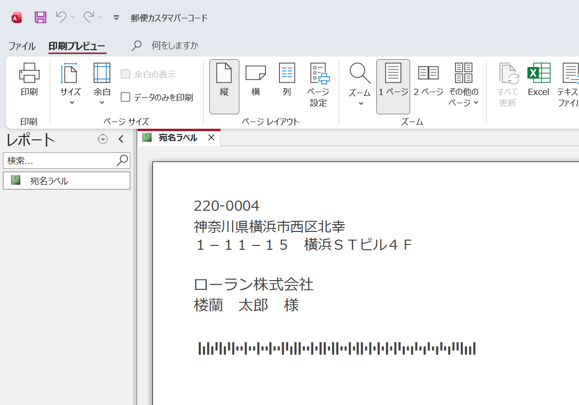
Task: Open レポート navigation pane menu arrow
Action: (x=103, y=139)
